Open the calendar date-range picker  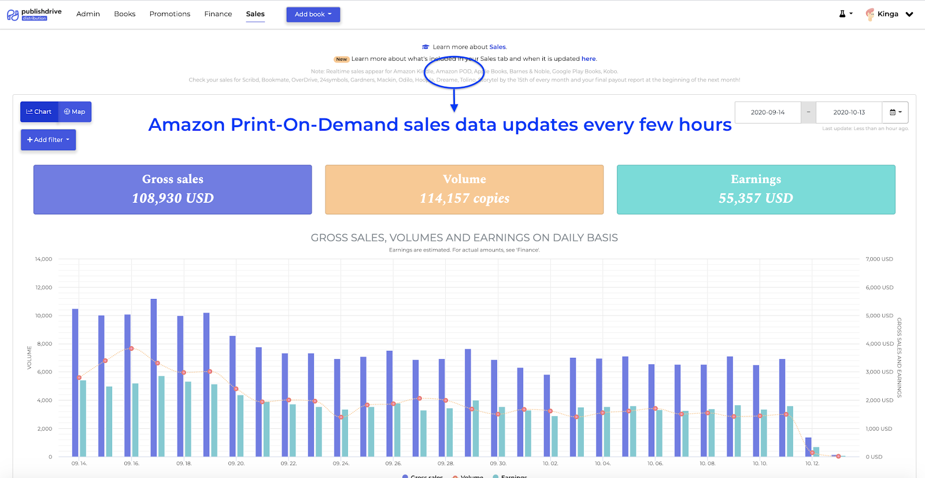point(896,112)
